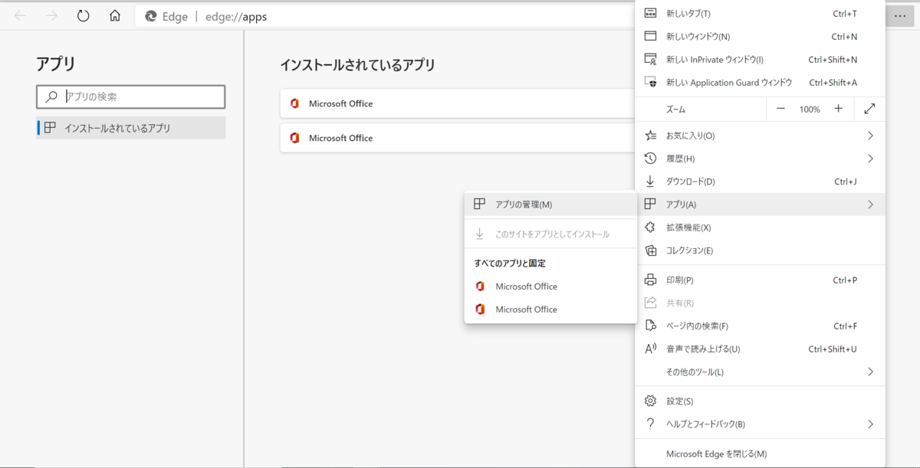Screen dimensions: 920x468
Task: Click the puzzle piece extensions icon
Action: pos(650,227)
